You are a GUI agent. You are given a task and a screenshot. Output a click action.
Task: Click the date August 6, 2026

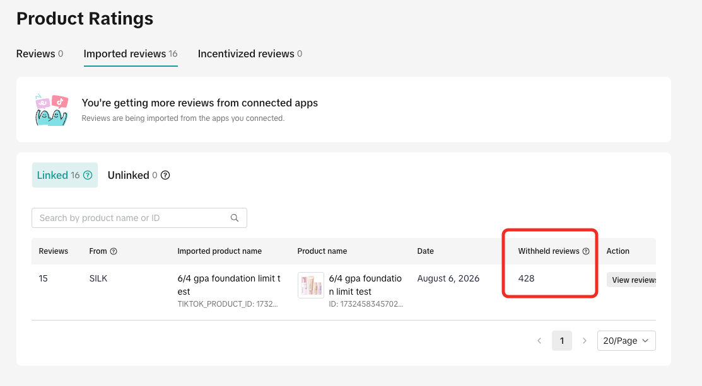pyautogui.click(x=448, y=278)
